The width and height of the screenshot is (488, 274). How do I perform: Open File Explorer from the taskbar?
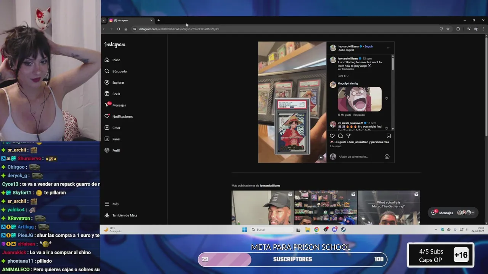pyautogui.click(x=307, y=229)
